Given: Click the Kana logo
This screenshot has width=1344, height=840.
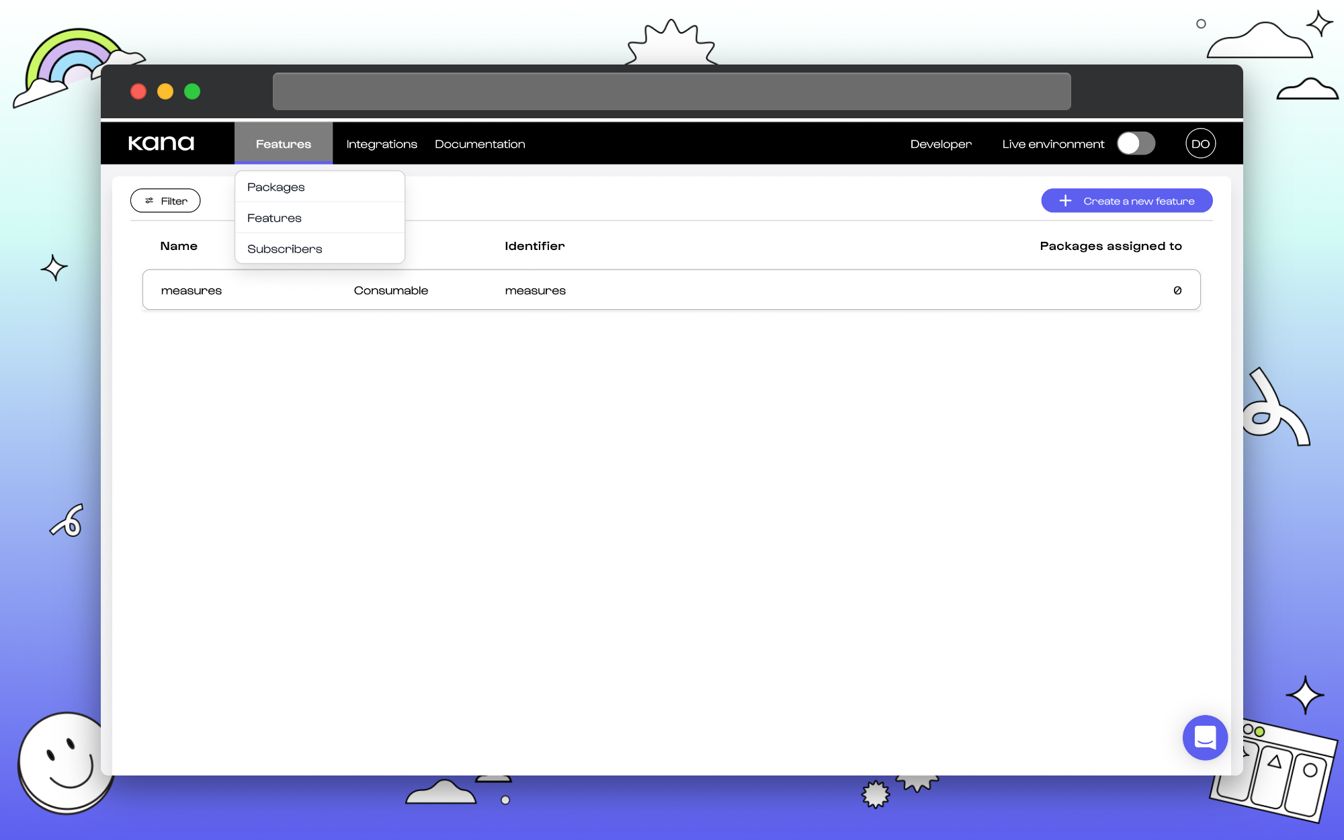Looking at the screenshot, I should click(161, 143).
